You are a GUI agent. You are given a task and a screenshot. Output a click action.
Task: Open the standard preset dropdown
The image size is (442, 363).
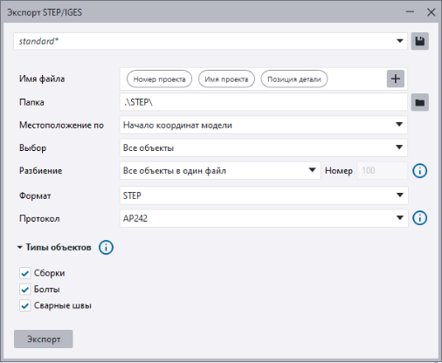(x=211, y=41)
